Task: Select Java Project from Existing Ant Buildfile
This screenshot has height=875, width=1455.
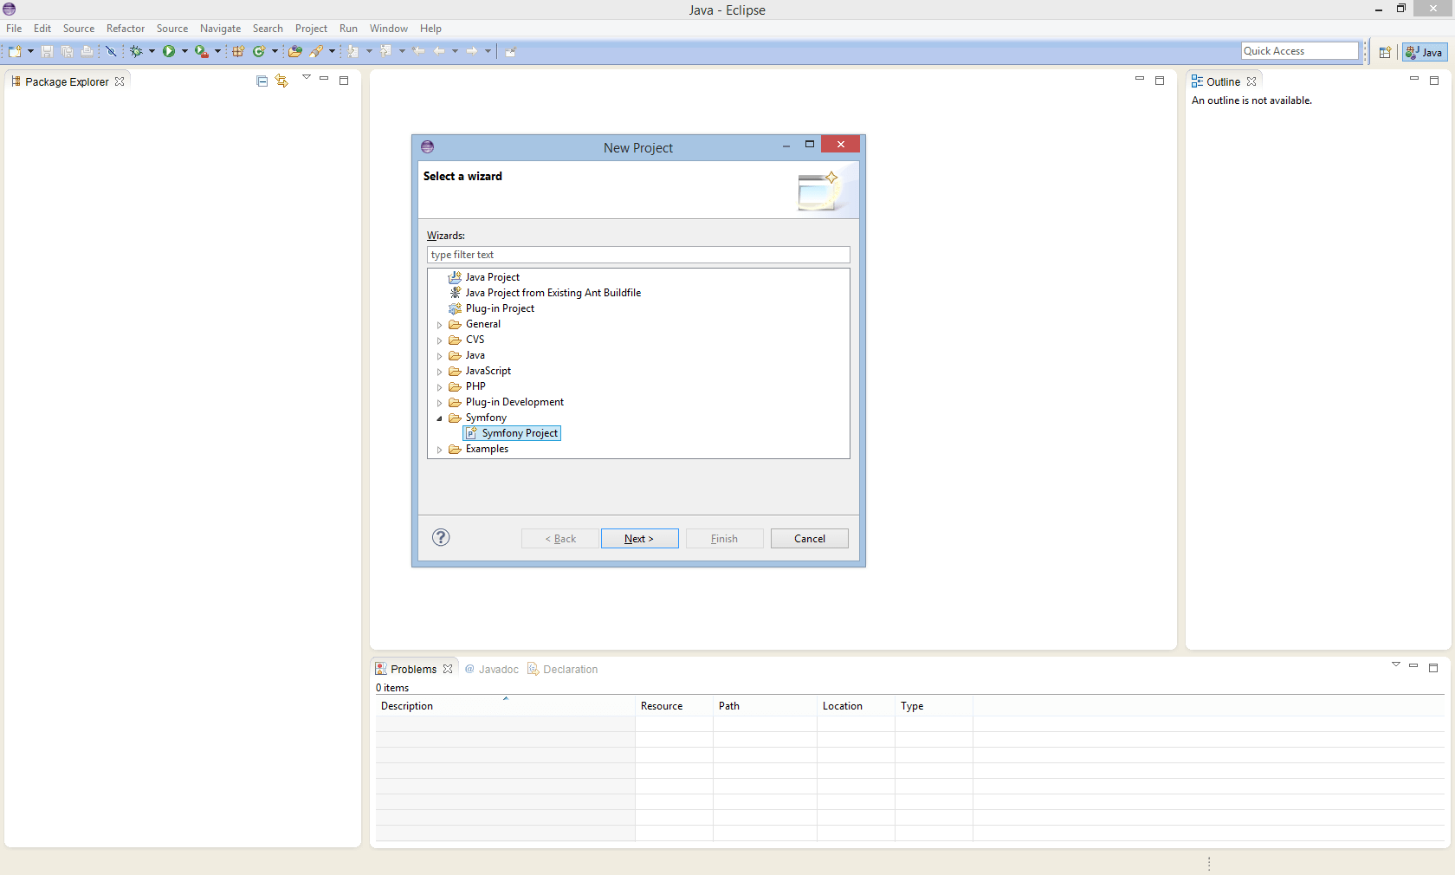Action: click(545, 293)
